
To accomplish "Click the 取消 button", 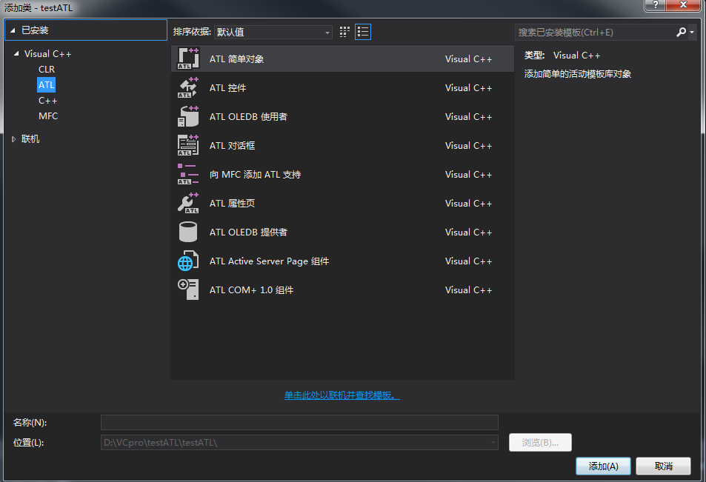I will pyautogui.click(x=663, y=466).
